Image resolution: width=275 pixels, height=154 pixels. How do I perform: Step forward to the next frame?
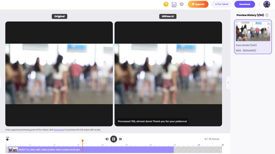click(120, 139)
